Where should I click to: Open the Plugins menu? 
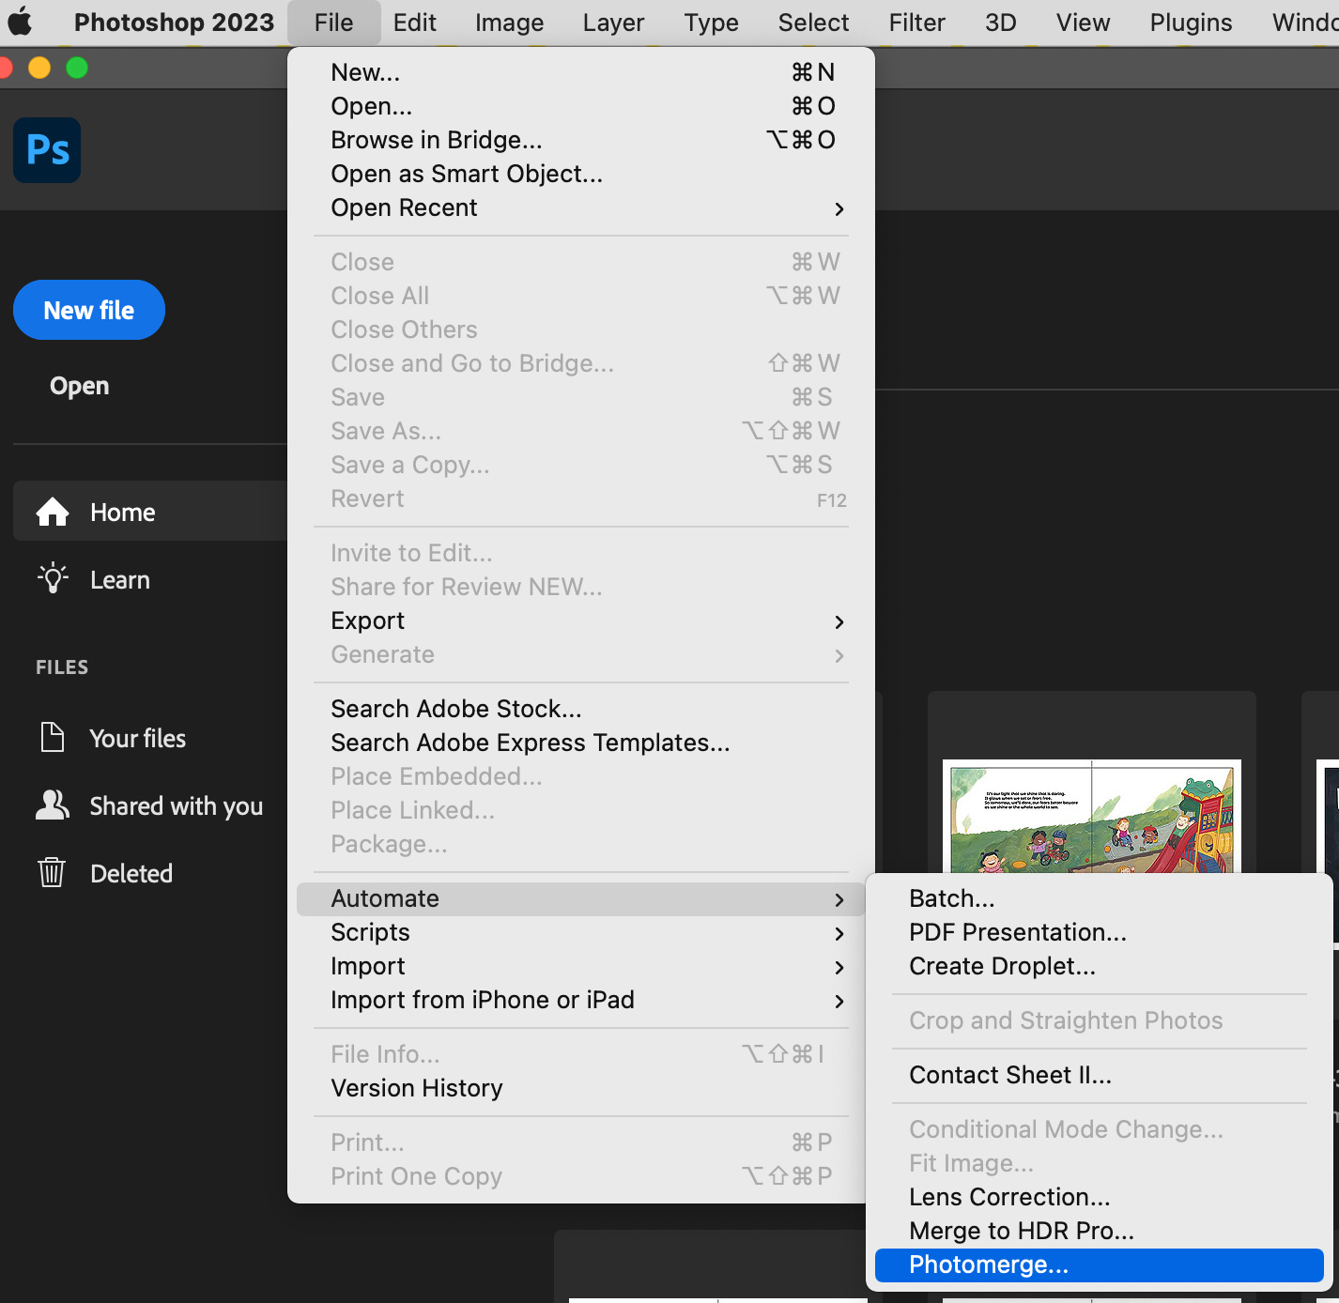coord(1191,23)
